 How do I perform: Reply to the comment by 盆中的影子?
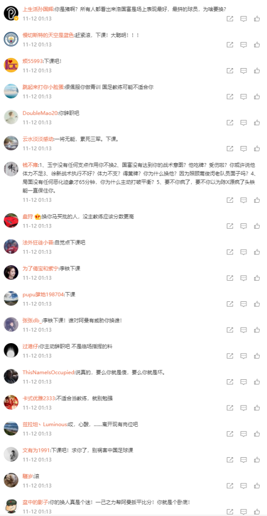243,512
